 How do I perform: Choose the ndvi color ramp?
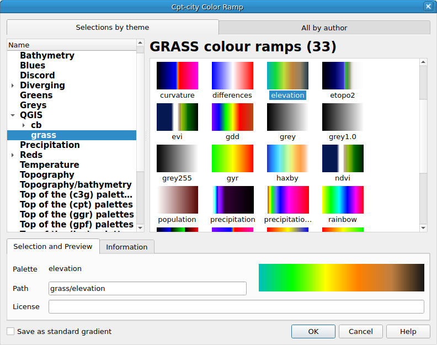pyautogui.click(x=343, y=158)
